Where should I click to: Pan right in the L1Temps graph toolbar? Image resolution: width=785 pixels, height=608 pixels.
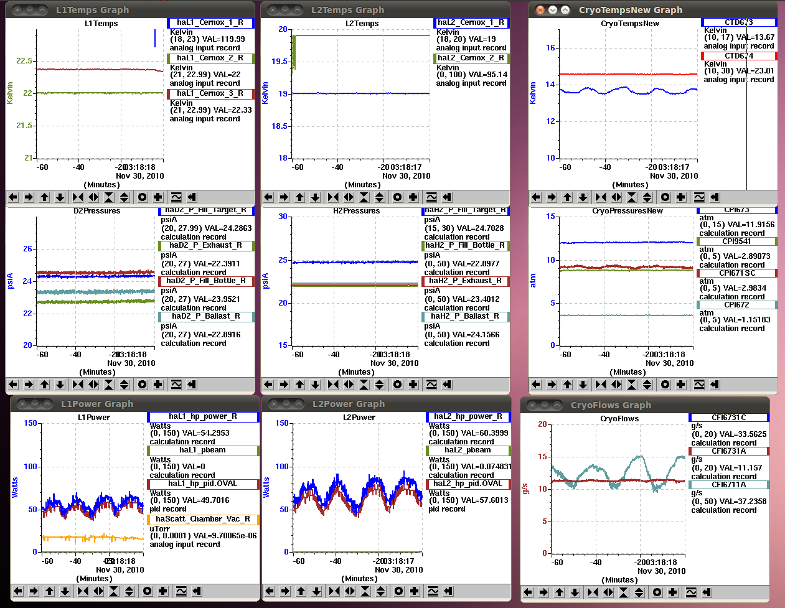(29, 197)
